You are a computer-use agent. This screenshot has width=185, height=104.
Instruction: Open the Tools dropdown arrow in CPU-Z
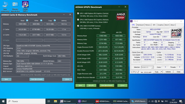tap(161, 72)
